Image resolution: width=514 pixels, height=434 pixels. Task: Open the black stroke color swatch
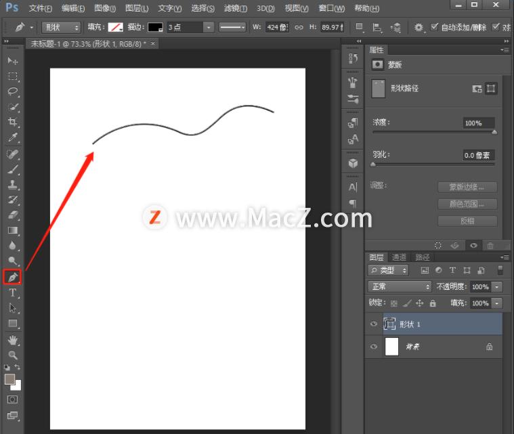(155, 27)
